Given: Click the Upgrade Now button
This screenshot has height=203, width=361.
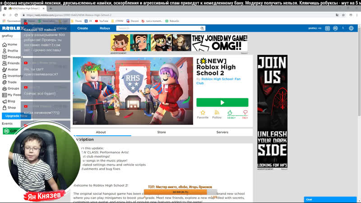Looking at the screenshot, I should pyautogui.click(x=16, y=116).
